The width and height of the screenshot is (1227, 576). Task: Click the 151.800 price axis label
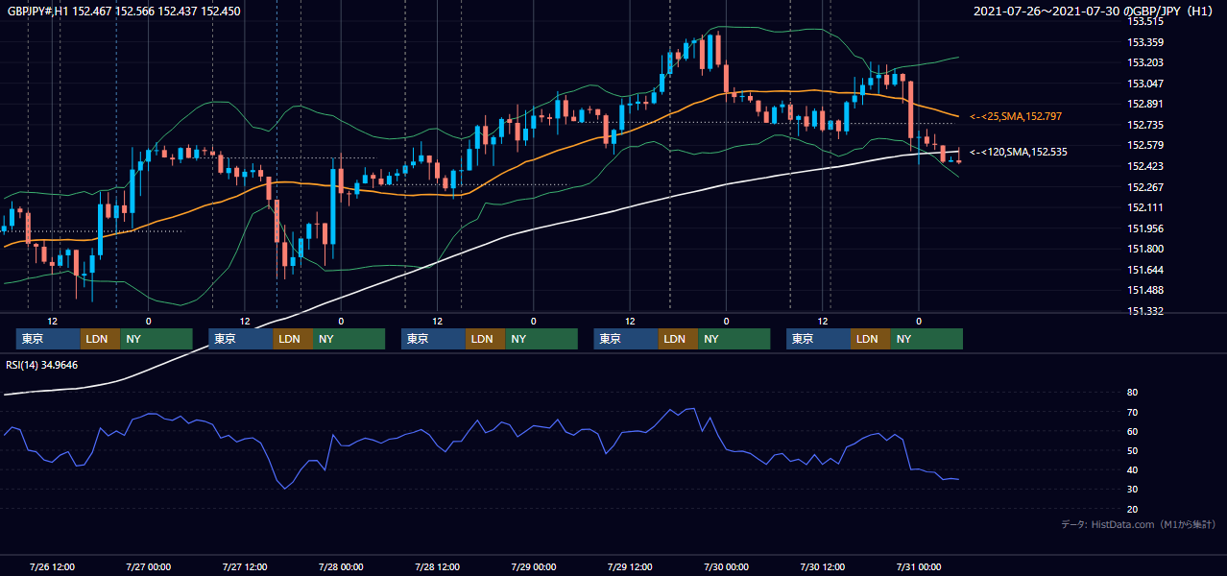(1145, 249)
